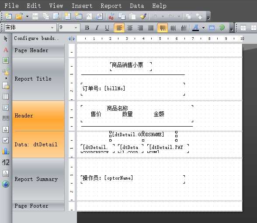
Task: Select the Rich Text object tool
Action: point(6,129)
